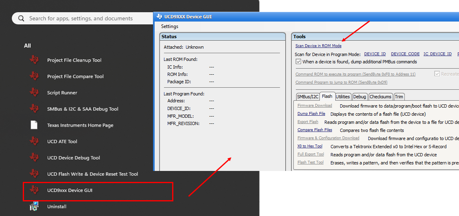Launch the UCD9xxx Device GUI entry

(x=70, y=190)
